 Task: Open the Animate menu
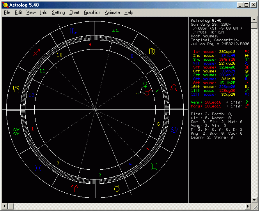tap(112, 12)
